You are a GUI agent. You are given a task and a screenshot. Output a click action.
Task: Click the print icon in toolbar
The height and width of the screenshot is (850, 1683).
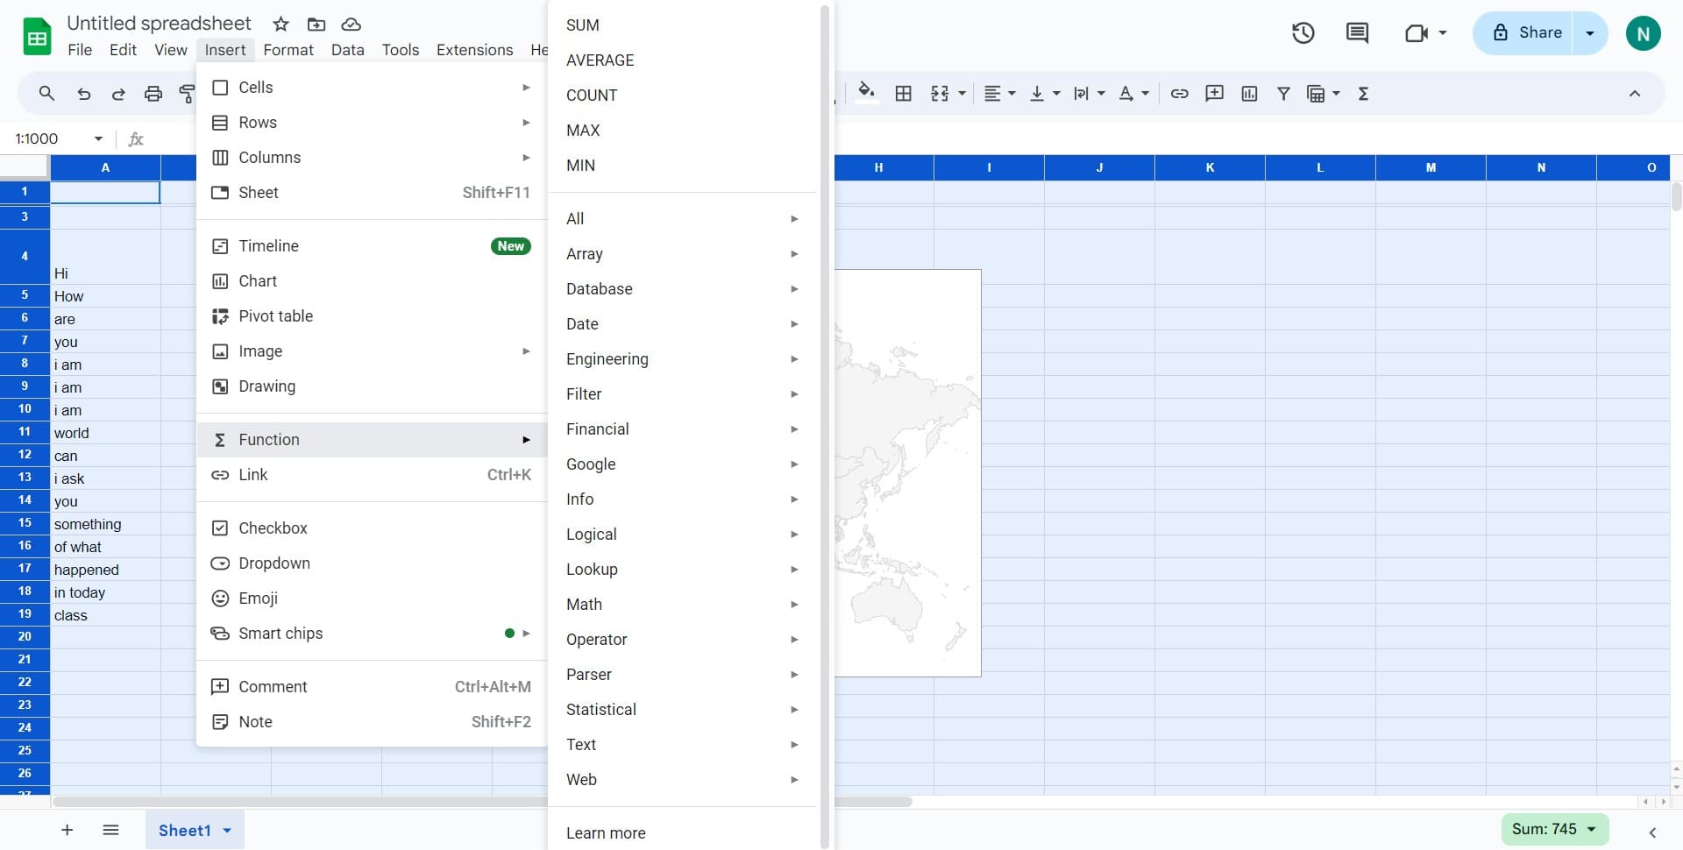pyautogui.click(x=153, y=94)
